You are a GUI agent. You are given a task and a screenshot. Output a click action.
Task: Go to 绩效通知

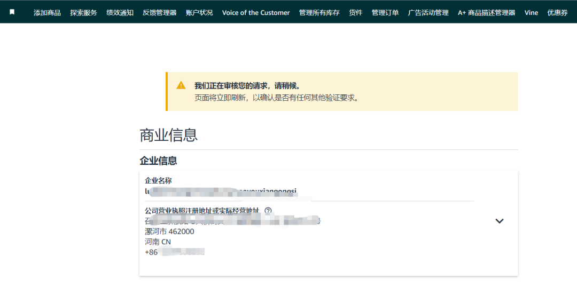coord(120,13)
